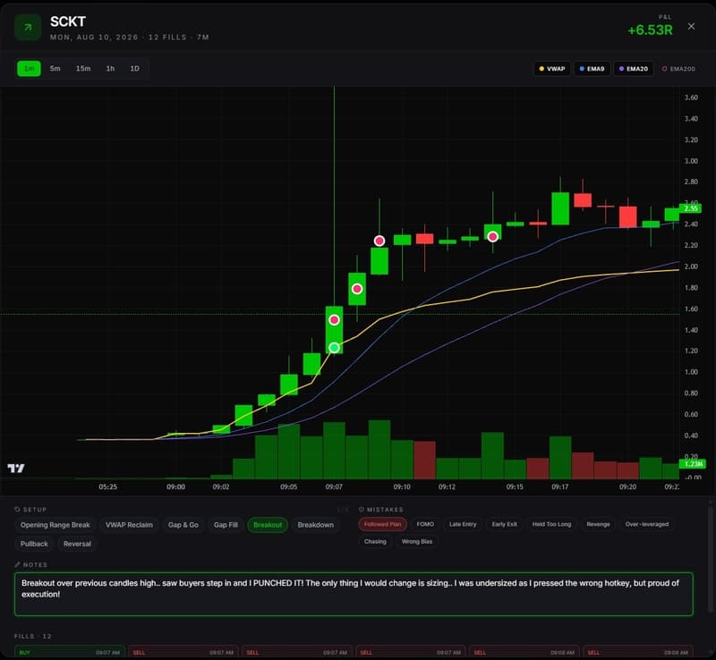Select the Breakdown setup tag
Viewport: 716px width, 660px height.
point(316,525)
